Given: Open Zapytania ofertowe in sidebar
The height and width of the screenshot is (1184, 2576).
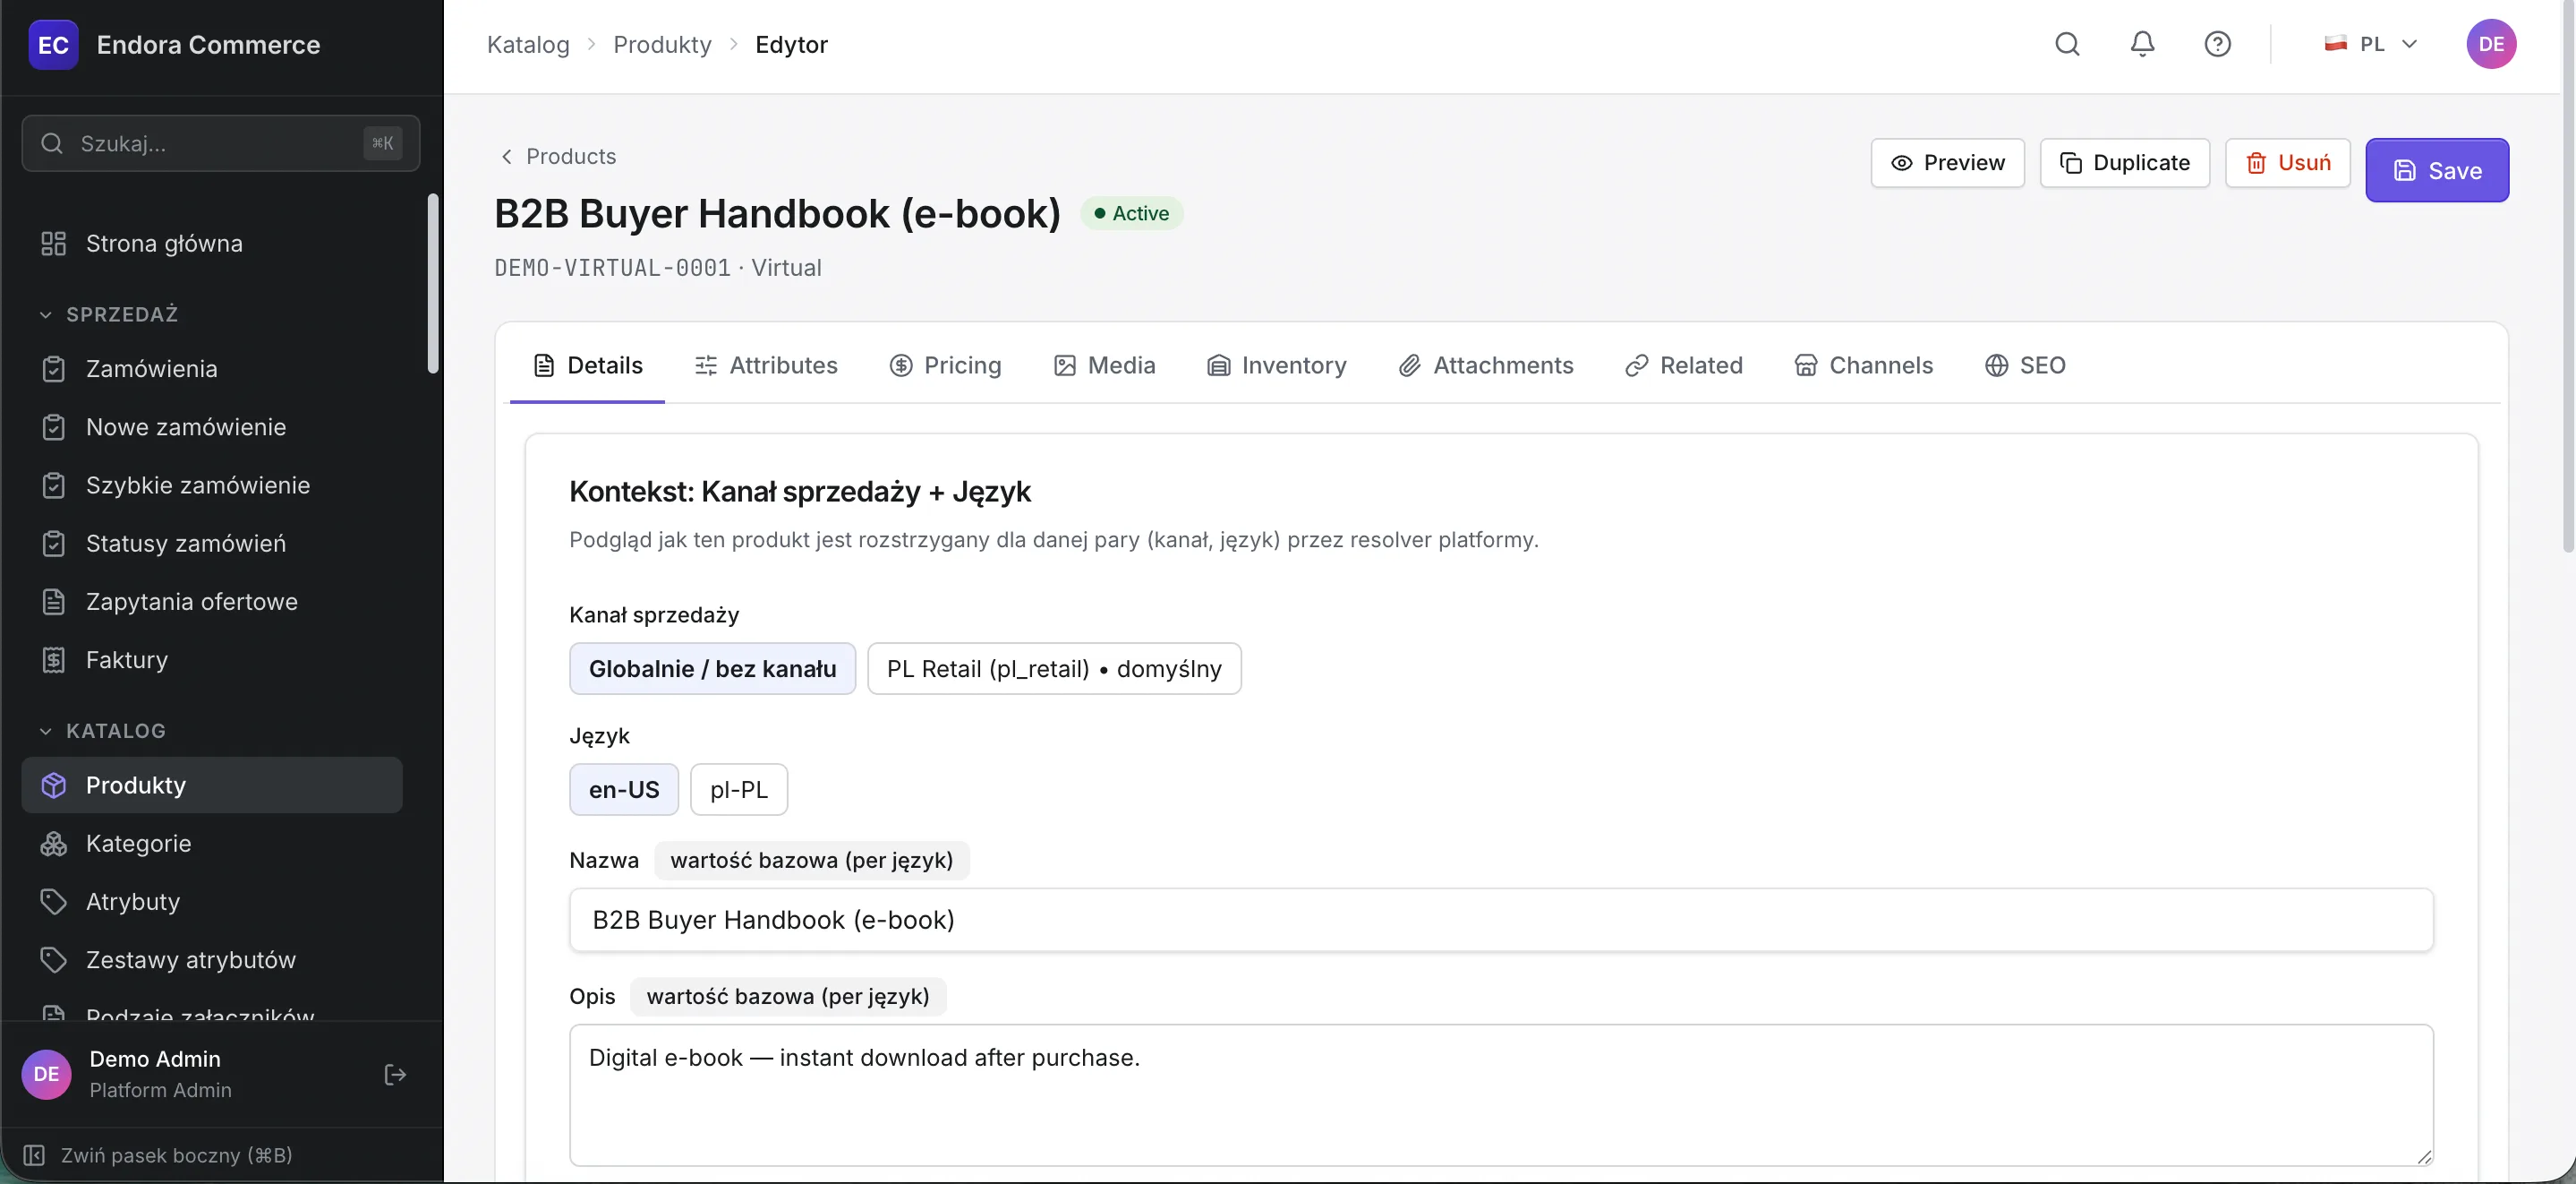Looking at the screenshot, I should (x=212, y=602).
